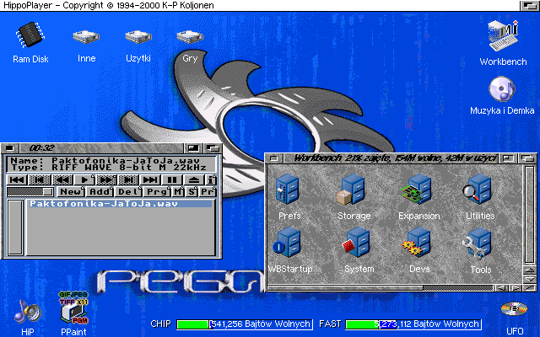540x337 pixels.
Task: Click the Workbench window vertical scrollbar
Action: (529, 215)
